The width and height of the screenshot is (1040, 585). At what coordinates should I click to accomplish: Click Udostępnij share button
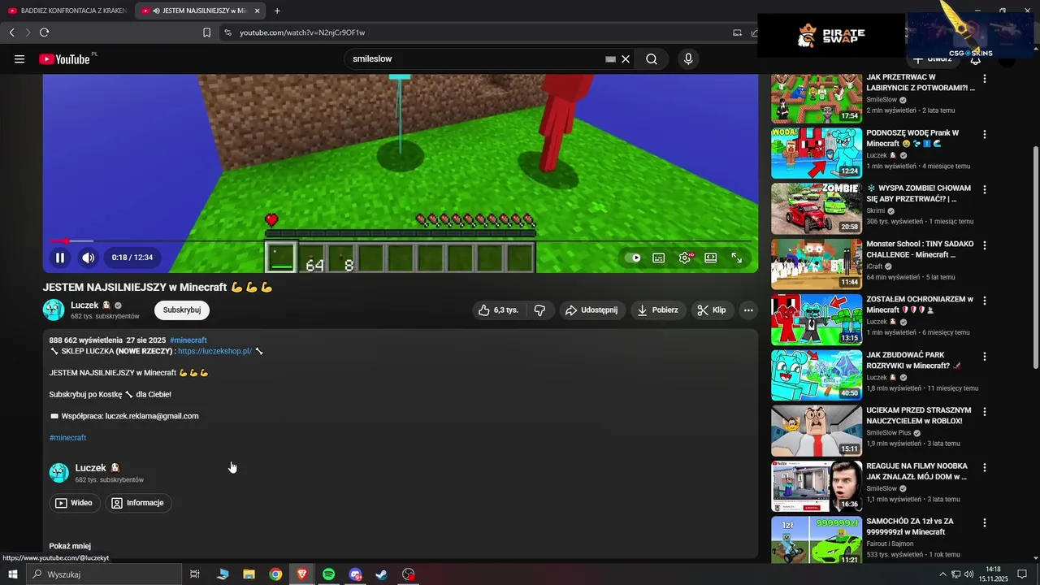click(591, 310)
